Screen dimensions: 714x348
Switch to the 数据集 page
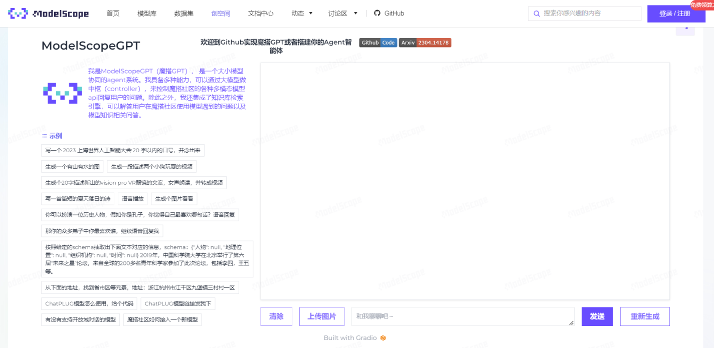click(184, 14)
